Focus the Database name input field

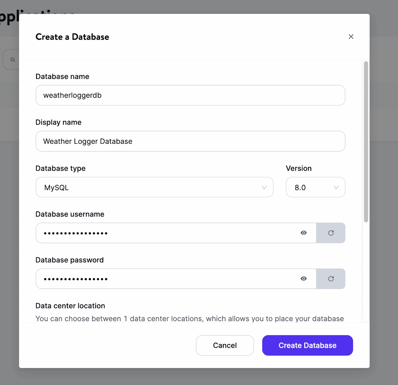point(190,95)
